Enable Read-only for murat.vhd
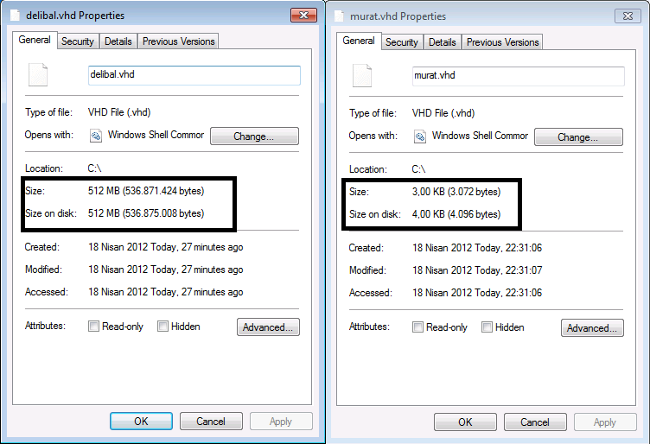Screen dimensions: 650x444 [x=417, y=327]
